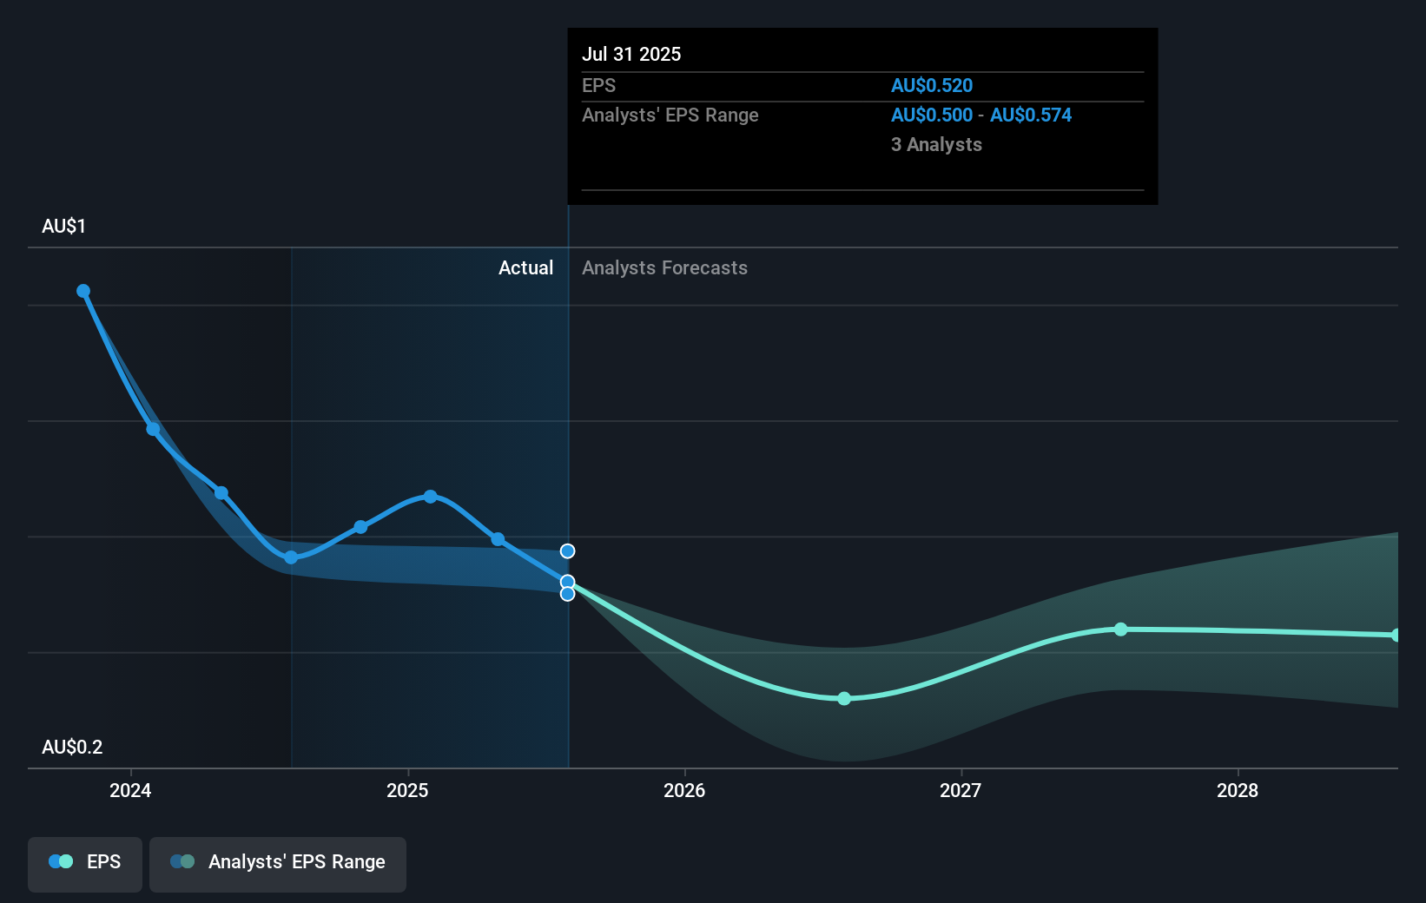Screen dimensions: 1426x903
Task: Switch to the Actual section of the chart
Action: [x=526, y=267]
